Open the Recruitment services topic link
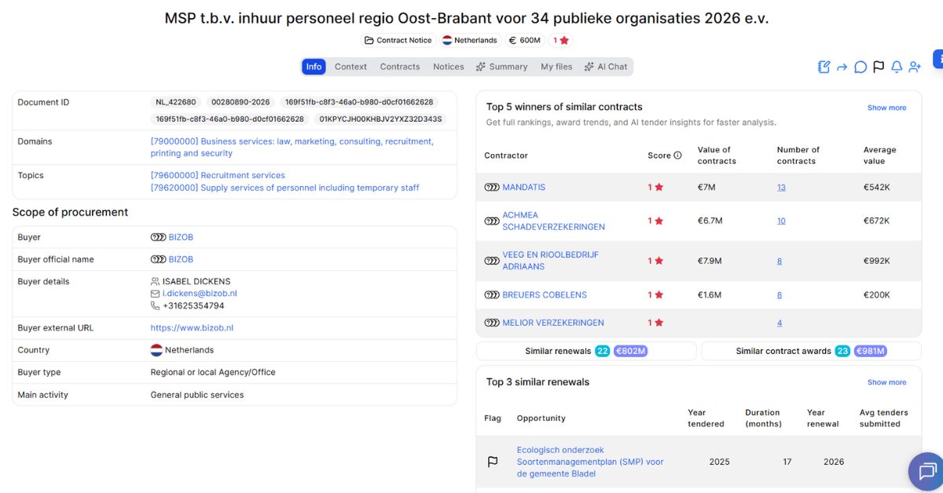 coord(218,175)
